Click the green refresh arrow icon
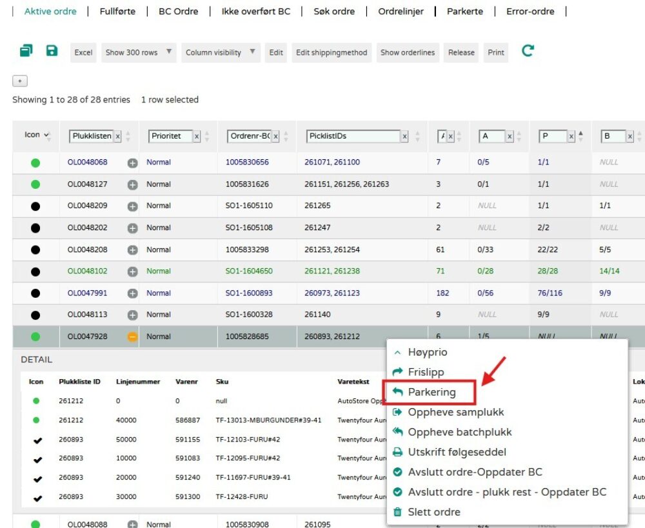645x528 pixels. (528, 51)
